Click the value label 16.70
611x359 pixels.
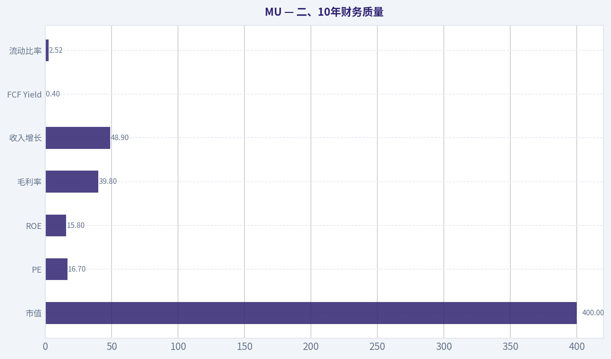click(77, 269)
